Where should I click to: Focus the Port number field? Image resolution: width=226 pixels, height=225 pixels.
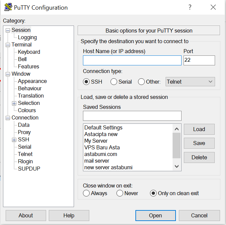pos(199,60)
